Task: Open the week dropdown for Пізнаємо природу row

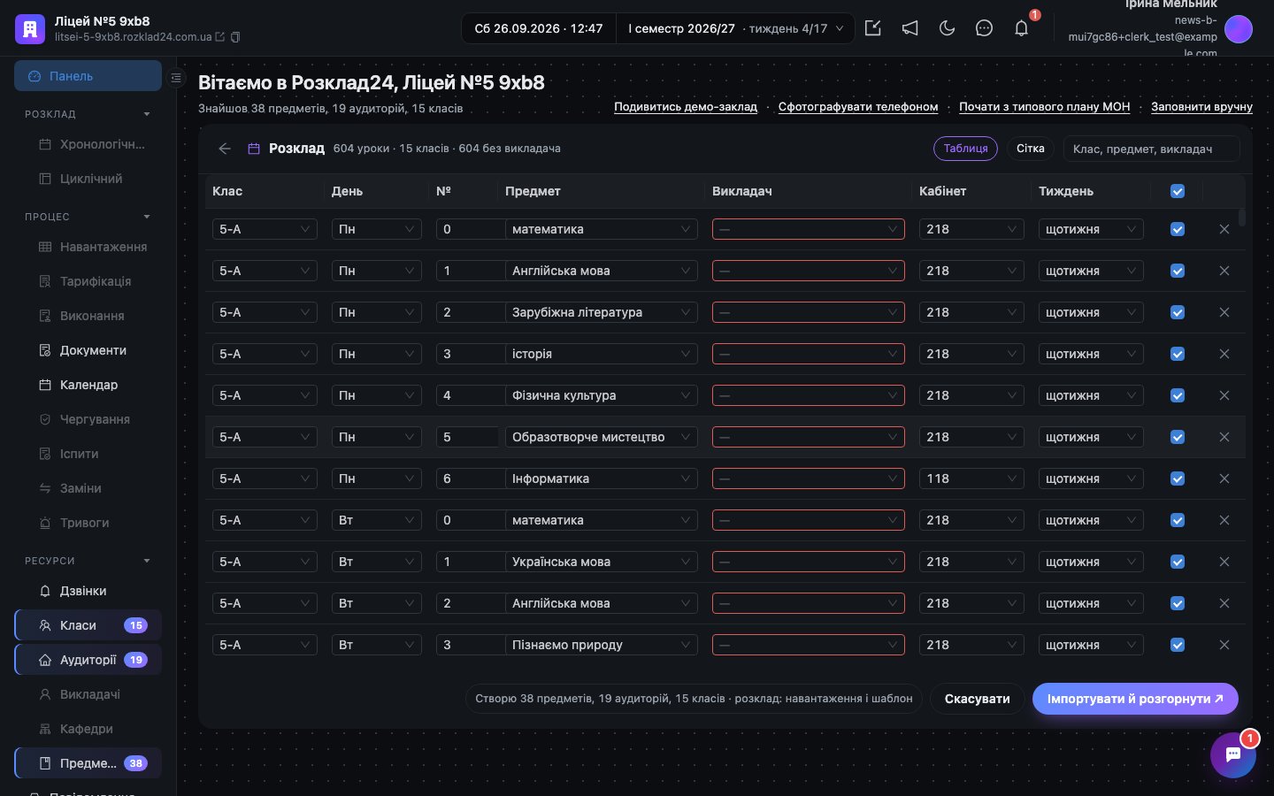Action: pos(1091,645)
